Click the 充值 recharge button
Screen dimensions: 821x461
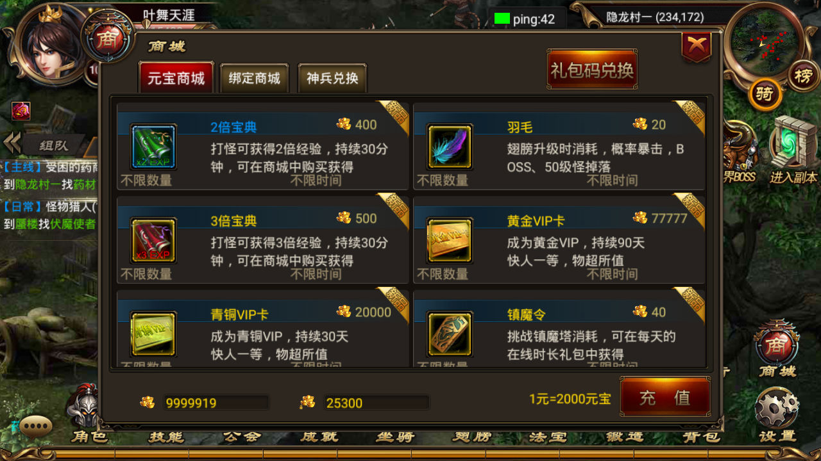point(665,397)
